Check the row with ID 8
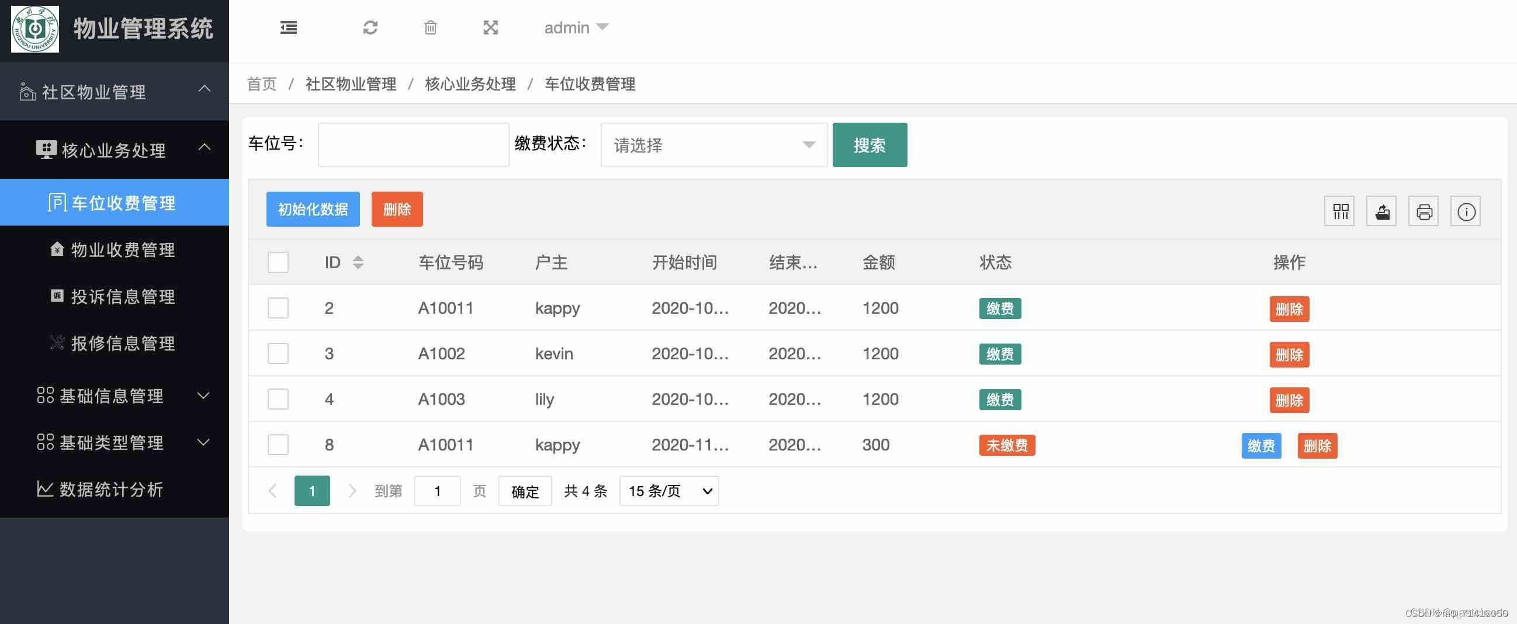1517x624 pixels. pyautogui.click(x=278, y=445)
